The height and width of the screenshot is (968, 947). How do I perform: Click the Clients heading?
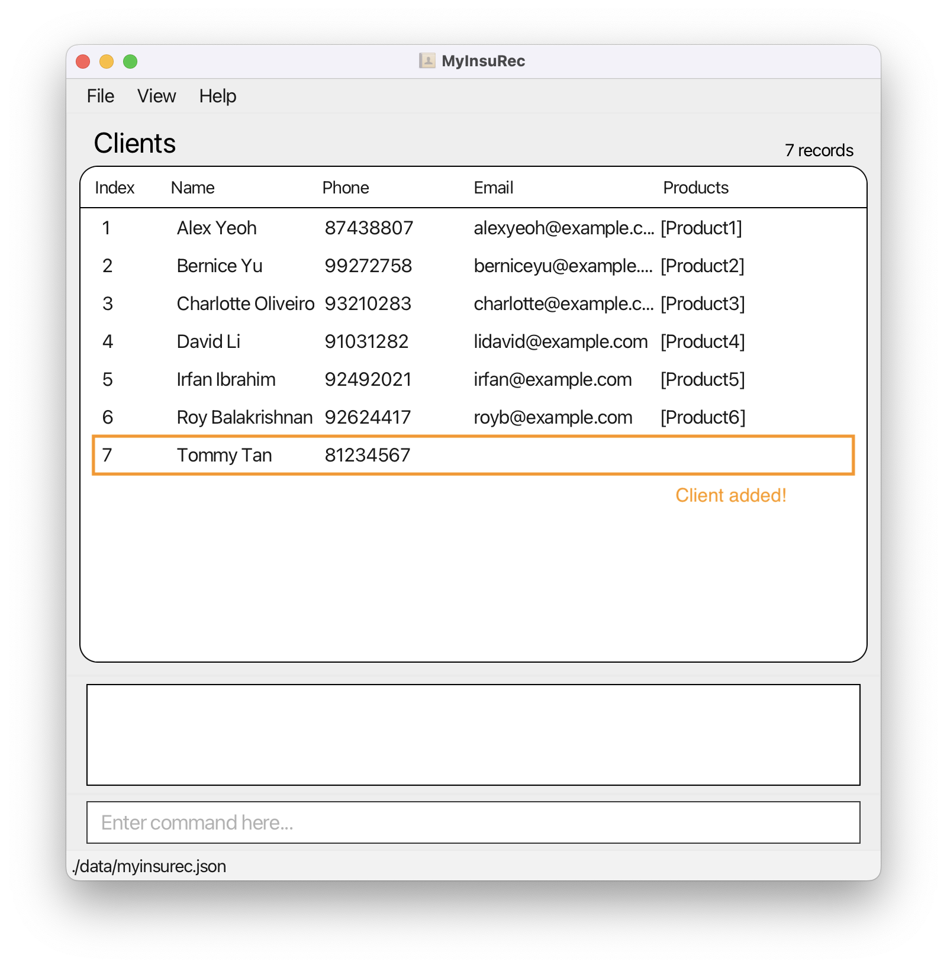(x=135, y=143)
